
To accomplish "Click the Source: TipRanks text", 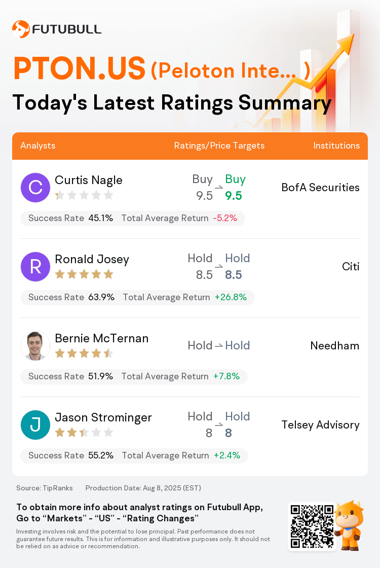I will tap(45, 488).
